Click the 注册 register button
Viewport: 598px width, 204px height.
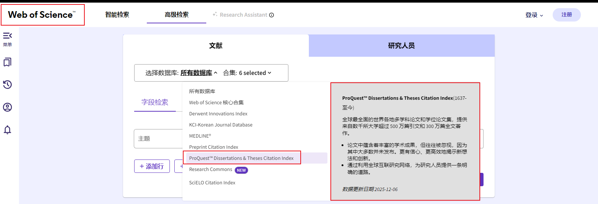tap(566, 15)
